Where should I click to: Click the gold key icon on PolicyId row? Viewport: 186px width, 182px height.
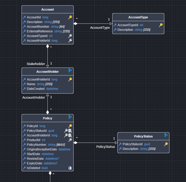click(x=70, y=126)
